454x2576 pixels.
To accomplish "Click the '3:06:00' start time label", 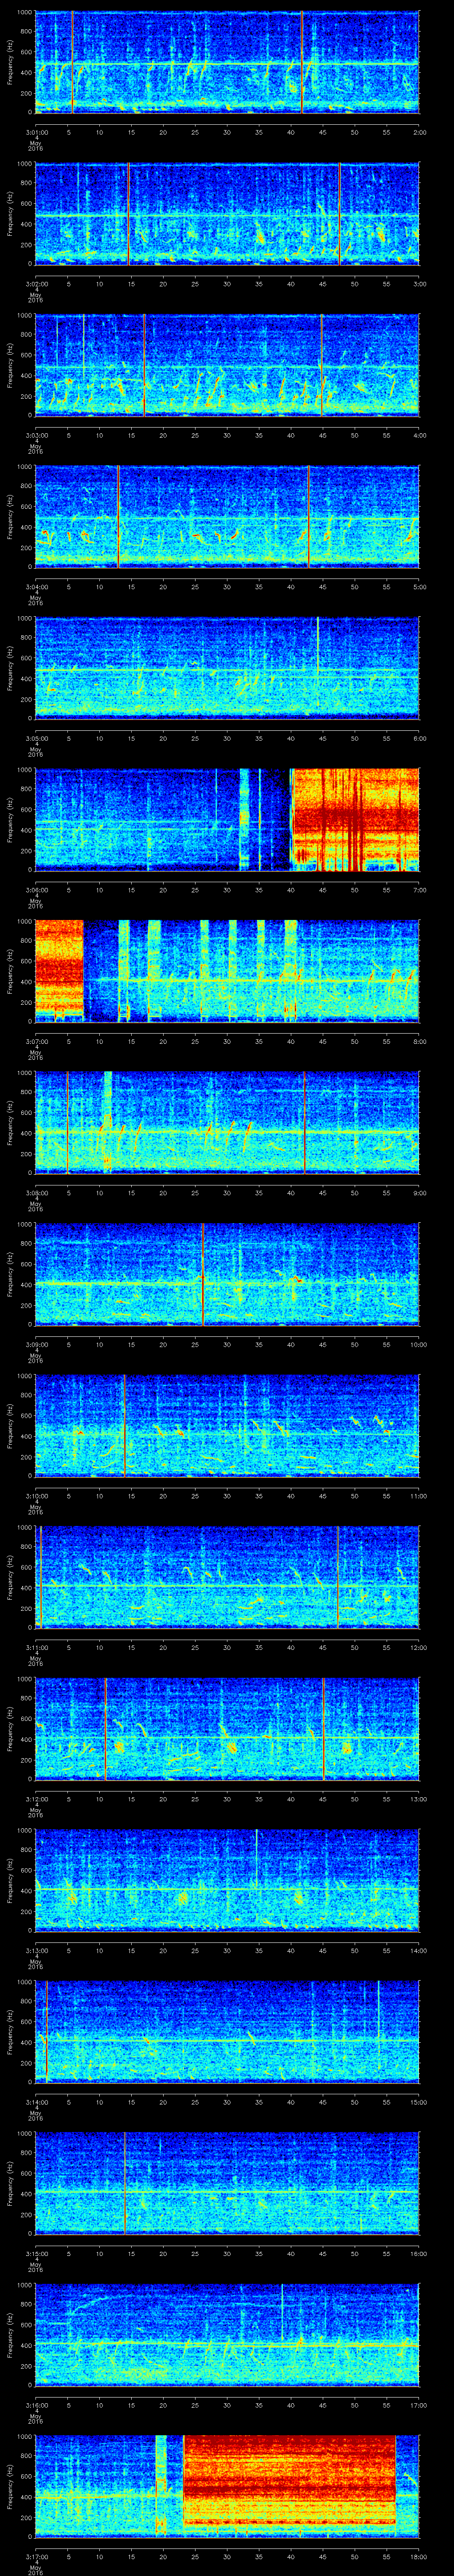I will pyautogui.click(x=36, y=890).
